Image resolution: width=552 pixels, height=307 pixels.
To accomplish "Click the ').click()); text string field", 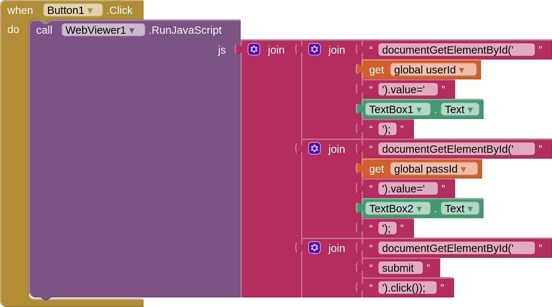I will 407,287.
